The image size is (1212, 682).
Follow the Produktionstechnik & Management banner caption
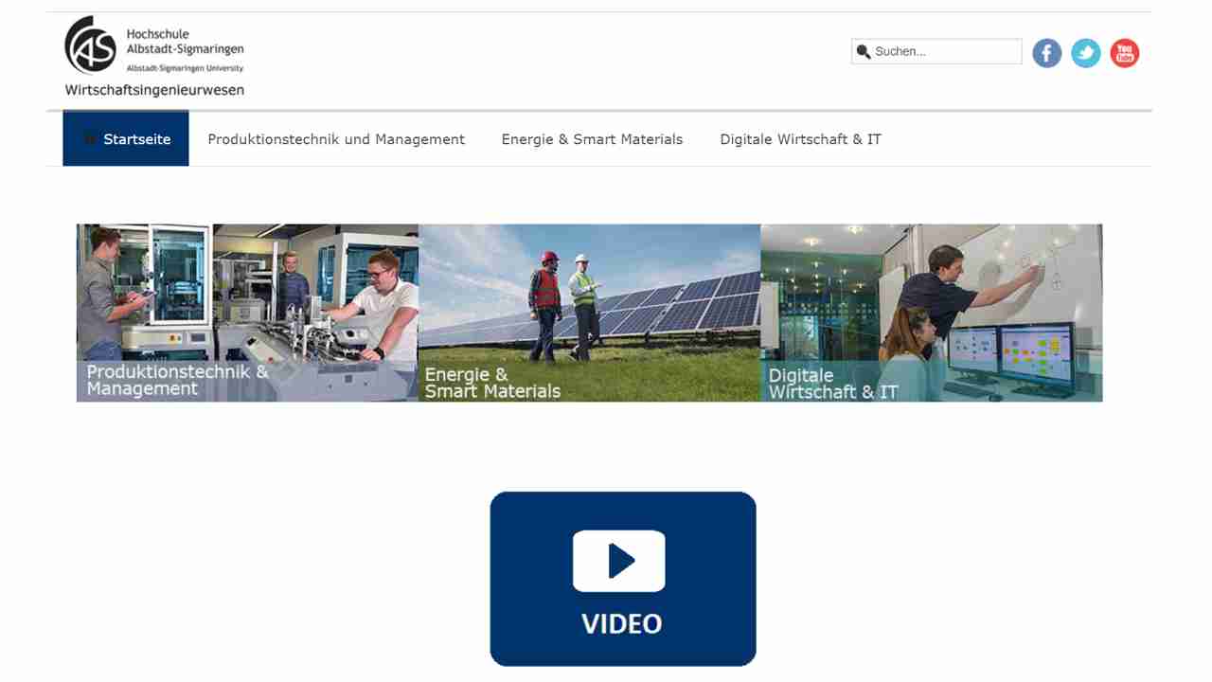(177, 380)
